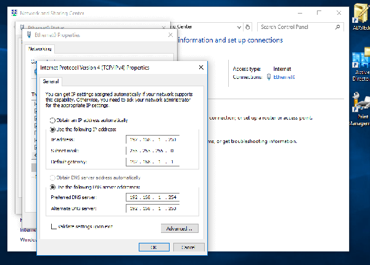Close the Ethernet0 Properties window
Image resolution: width=370 pixels, height=265 pixels.
pos(170,35)
